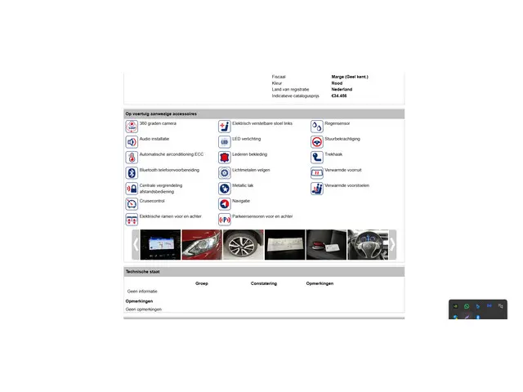Open the red headlight photo thumbnail
Viewport: 523px width, 392px height.
201,244
